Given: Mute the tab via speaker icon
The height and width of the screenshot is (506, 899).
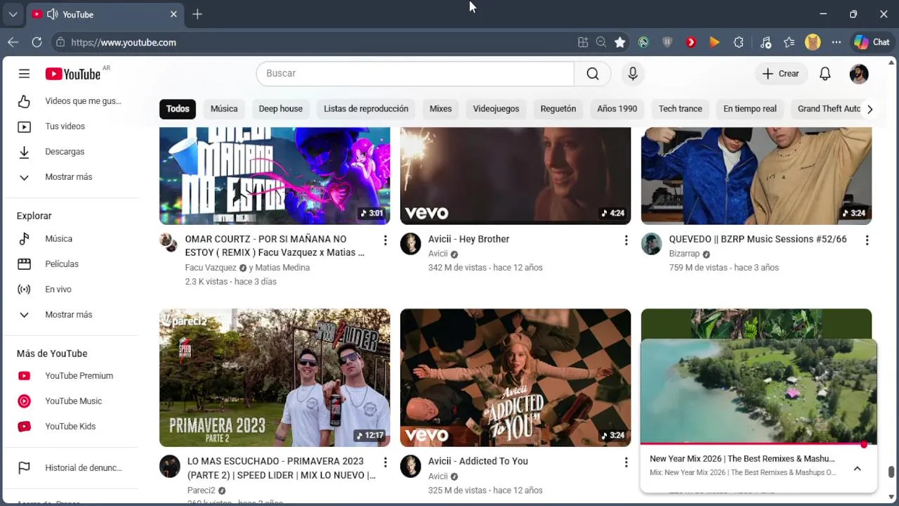Looking at the screenshot, I should 52,14.
